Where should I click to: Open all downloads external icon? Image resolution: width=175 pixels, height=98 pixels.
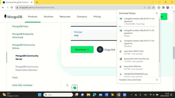[157, 80]
